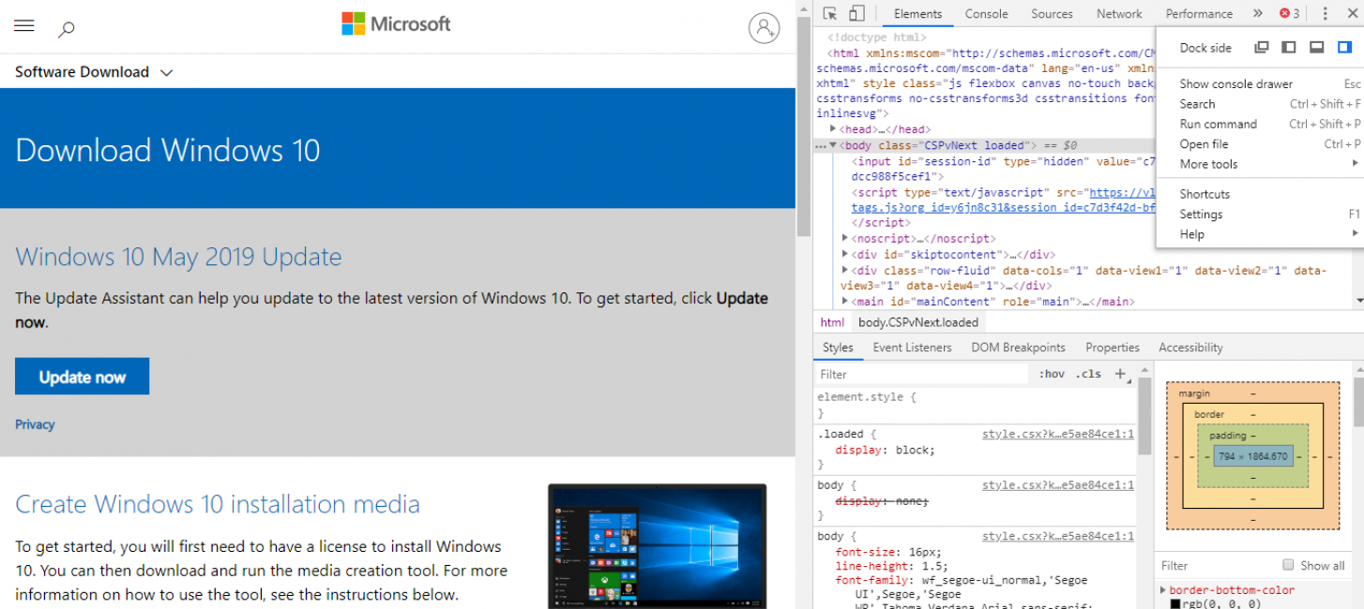Image resolution: width=1364 pixels, height=609 pixels.
Task: Open the hamburger menu on Microsoft page
Action: click(x=24, y=26)
